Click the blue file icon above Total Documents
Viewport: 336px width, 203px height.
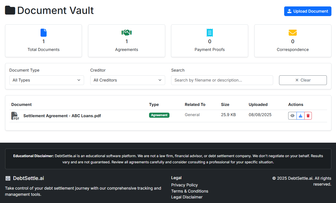pos(44,32)
